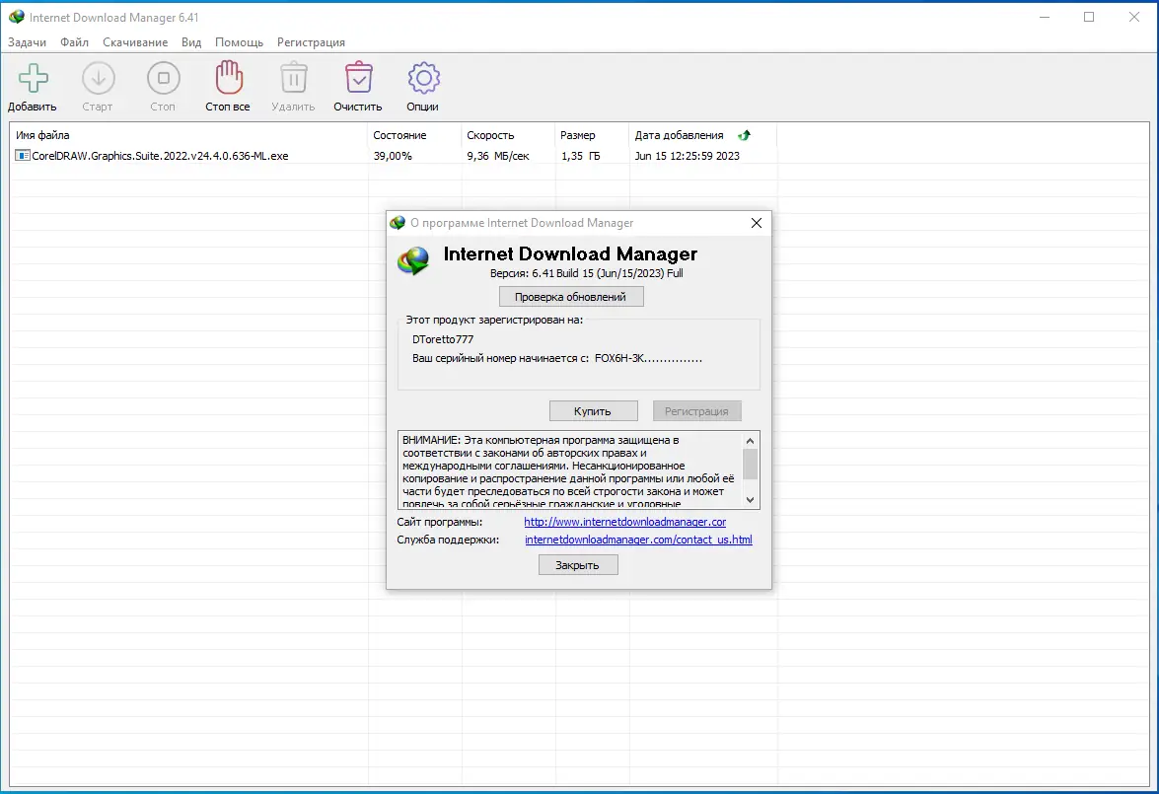Open the Регистрация menu
The width and height of the screenshot is (1159, 794).
click(311, 42)
